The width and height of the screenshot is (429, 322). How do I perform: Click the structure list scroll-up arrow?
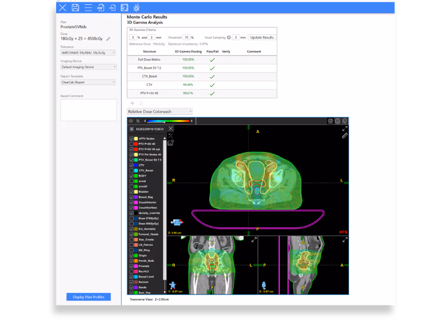165,138
